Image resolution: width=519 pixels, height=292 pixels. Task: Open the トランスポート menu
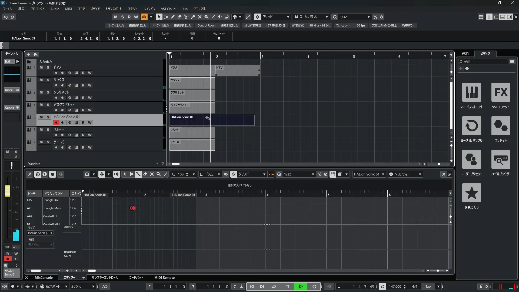pyautogui.click(x=114, y=9)
